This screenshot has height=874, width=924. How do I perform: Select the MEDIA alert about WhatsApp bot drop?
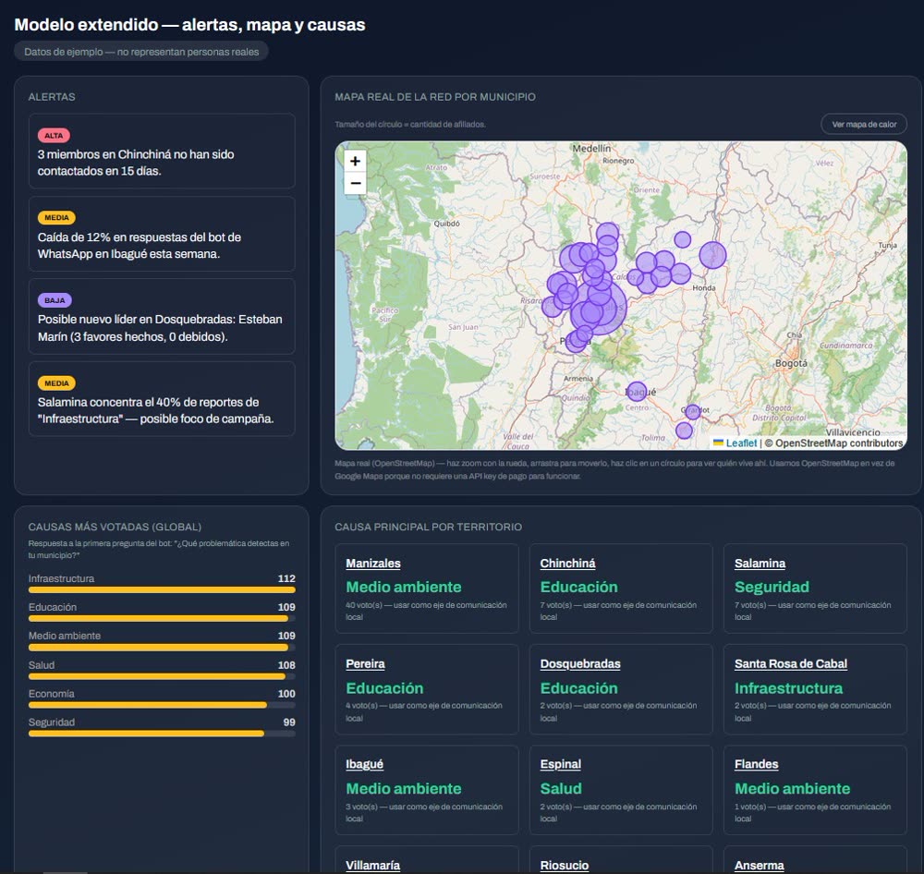click(162, 234)
